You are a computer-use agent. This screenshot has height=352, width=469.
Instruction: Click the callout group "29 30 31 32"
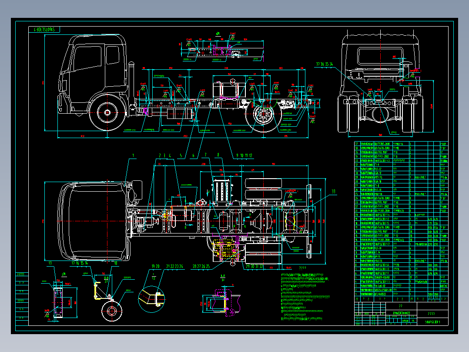coord(255,266)
